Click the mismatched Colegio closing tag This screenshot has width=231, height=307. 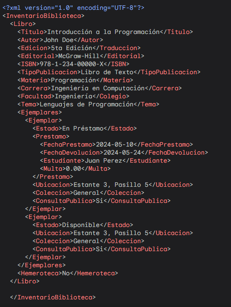pyautogui.click(x=111, y=96)
